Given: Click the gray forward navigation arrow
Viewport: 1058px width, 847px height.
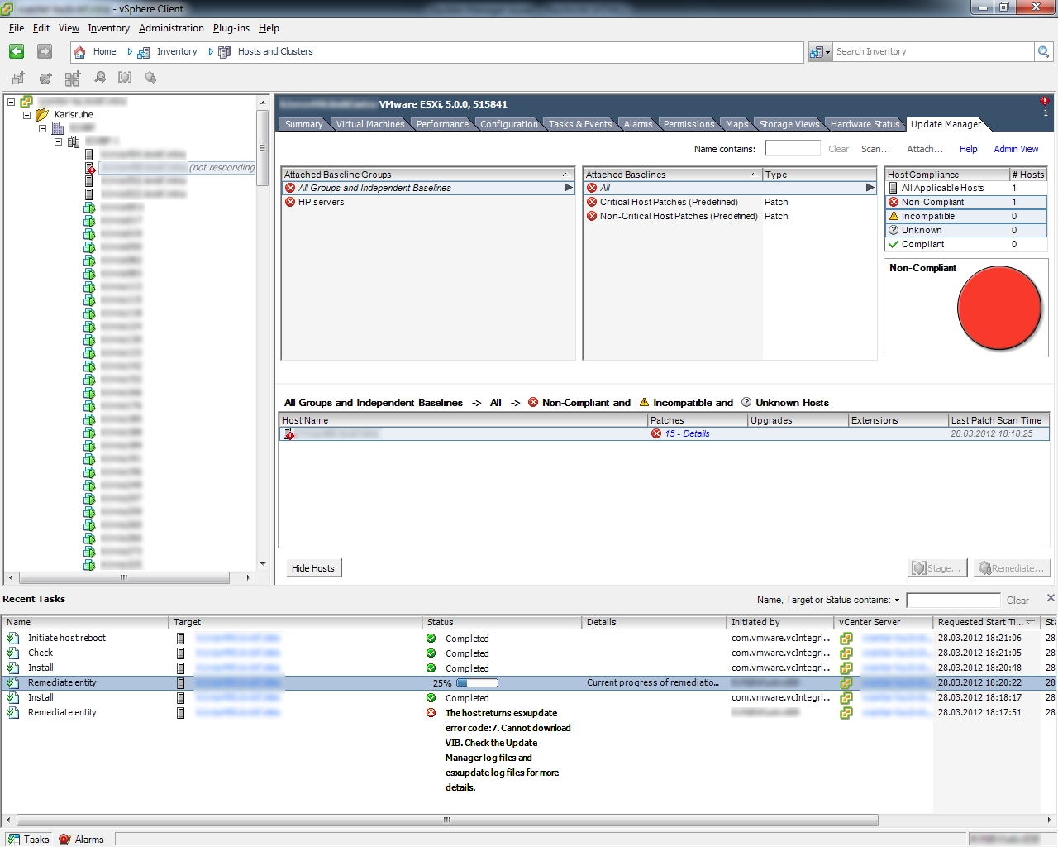Looking at the screenshot, I should coord(45,51).
